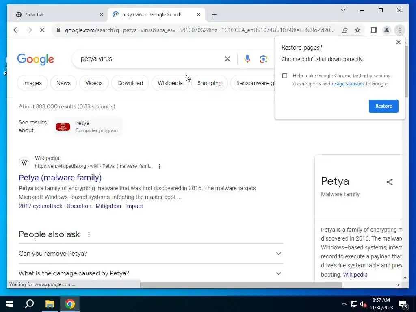Click the scroll down arrow on the vertical scrollbar
The image size is (416, 312).
(x=405, y=278)
